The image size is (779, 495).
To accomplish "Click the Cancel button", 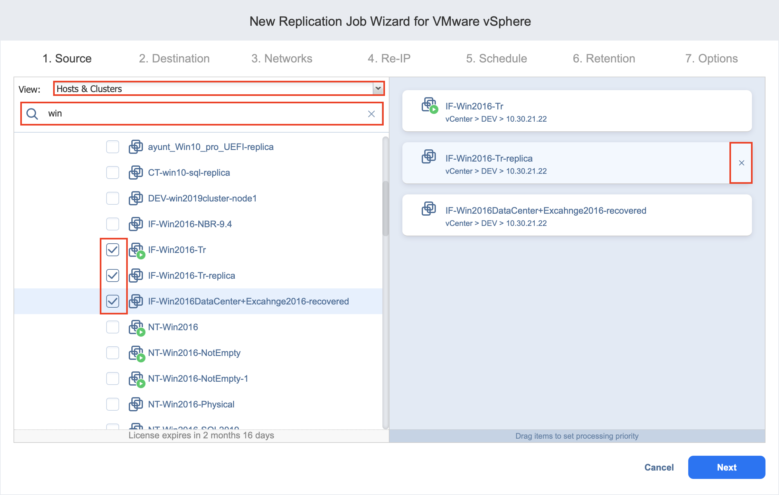I will (659, 467).
